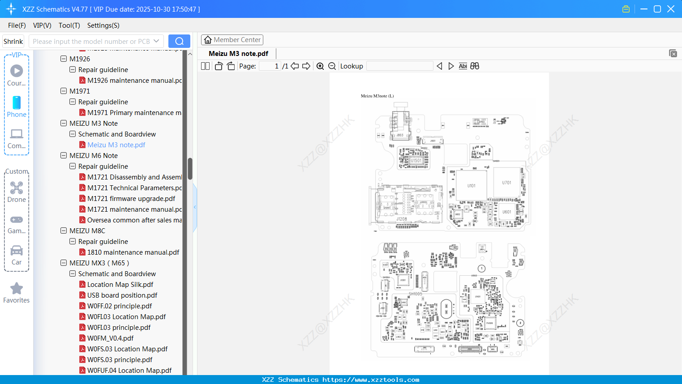Go to the previous PDF page arrow

pos(295,66)
